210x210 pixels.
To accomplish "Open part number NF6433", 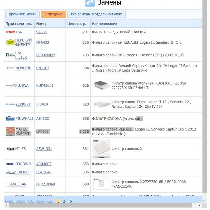I will (x=43, y=42).
